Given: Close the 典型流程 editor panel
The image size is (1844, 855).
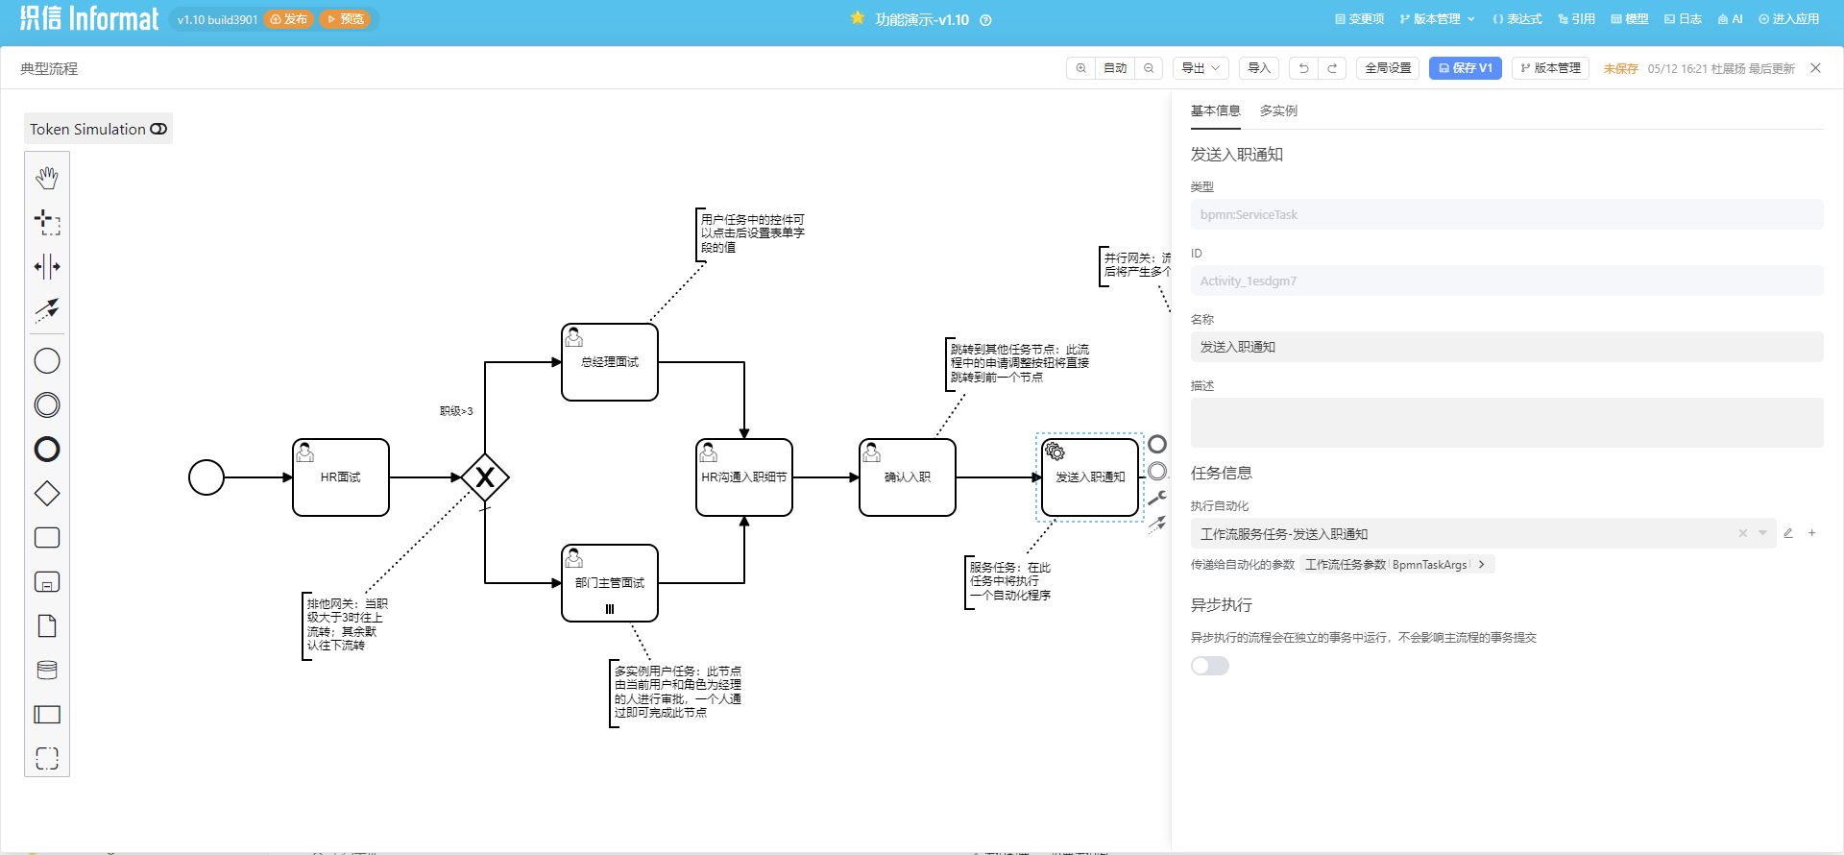Looking at the screenshot, I should tap(1815, 68).
